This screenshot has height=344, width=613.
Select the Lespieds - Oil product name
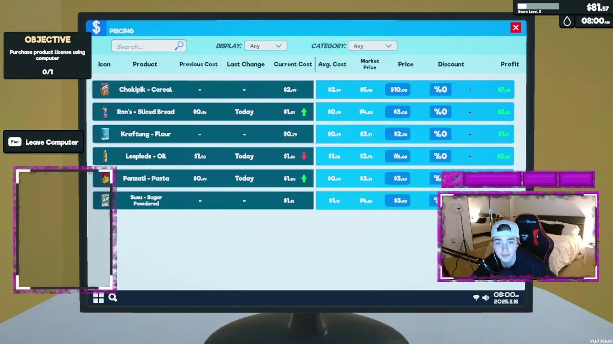tap(146, 156)
